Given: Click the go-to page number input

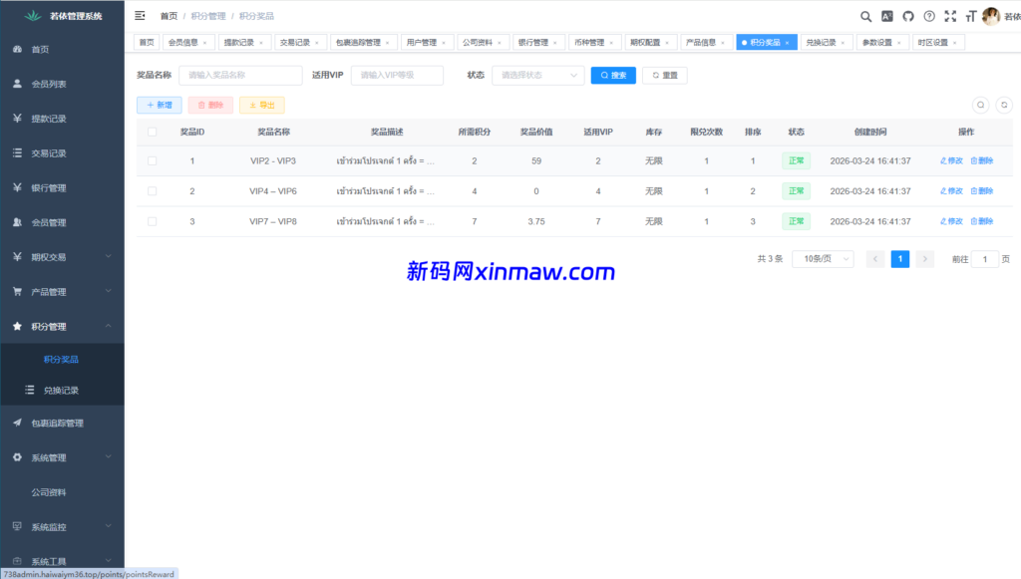Looking at the screenshot, I should [x=984, y=259].
